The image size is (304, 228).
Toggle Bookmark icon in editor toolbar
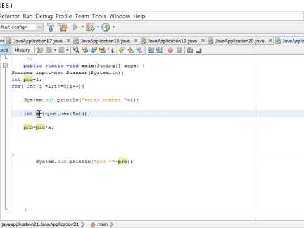click(139, 50)
